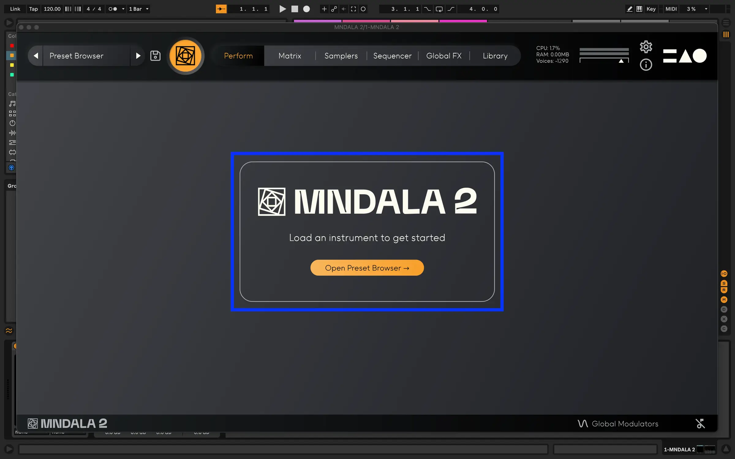Image resolution: width=735 pixels, height=459 pixels.
Task: Click Open Preset Browser button
Action: pos(367,268)
